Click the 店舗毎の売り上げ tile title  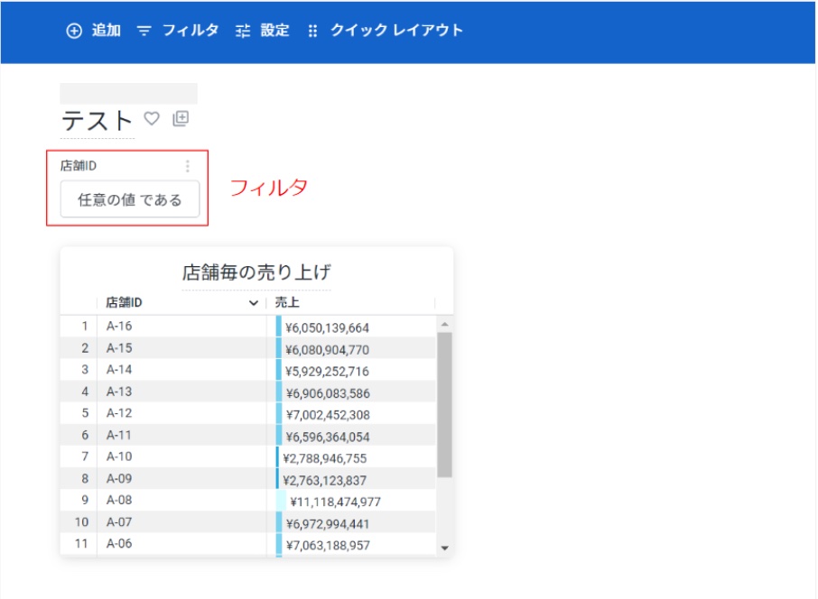(256, 272)
